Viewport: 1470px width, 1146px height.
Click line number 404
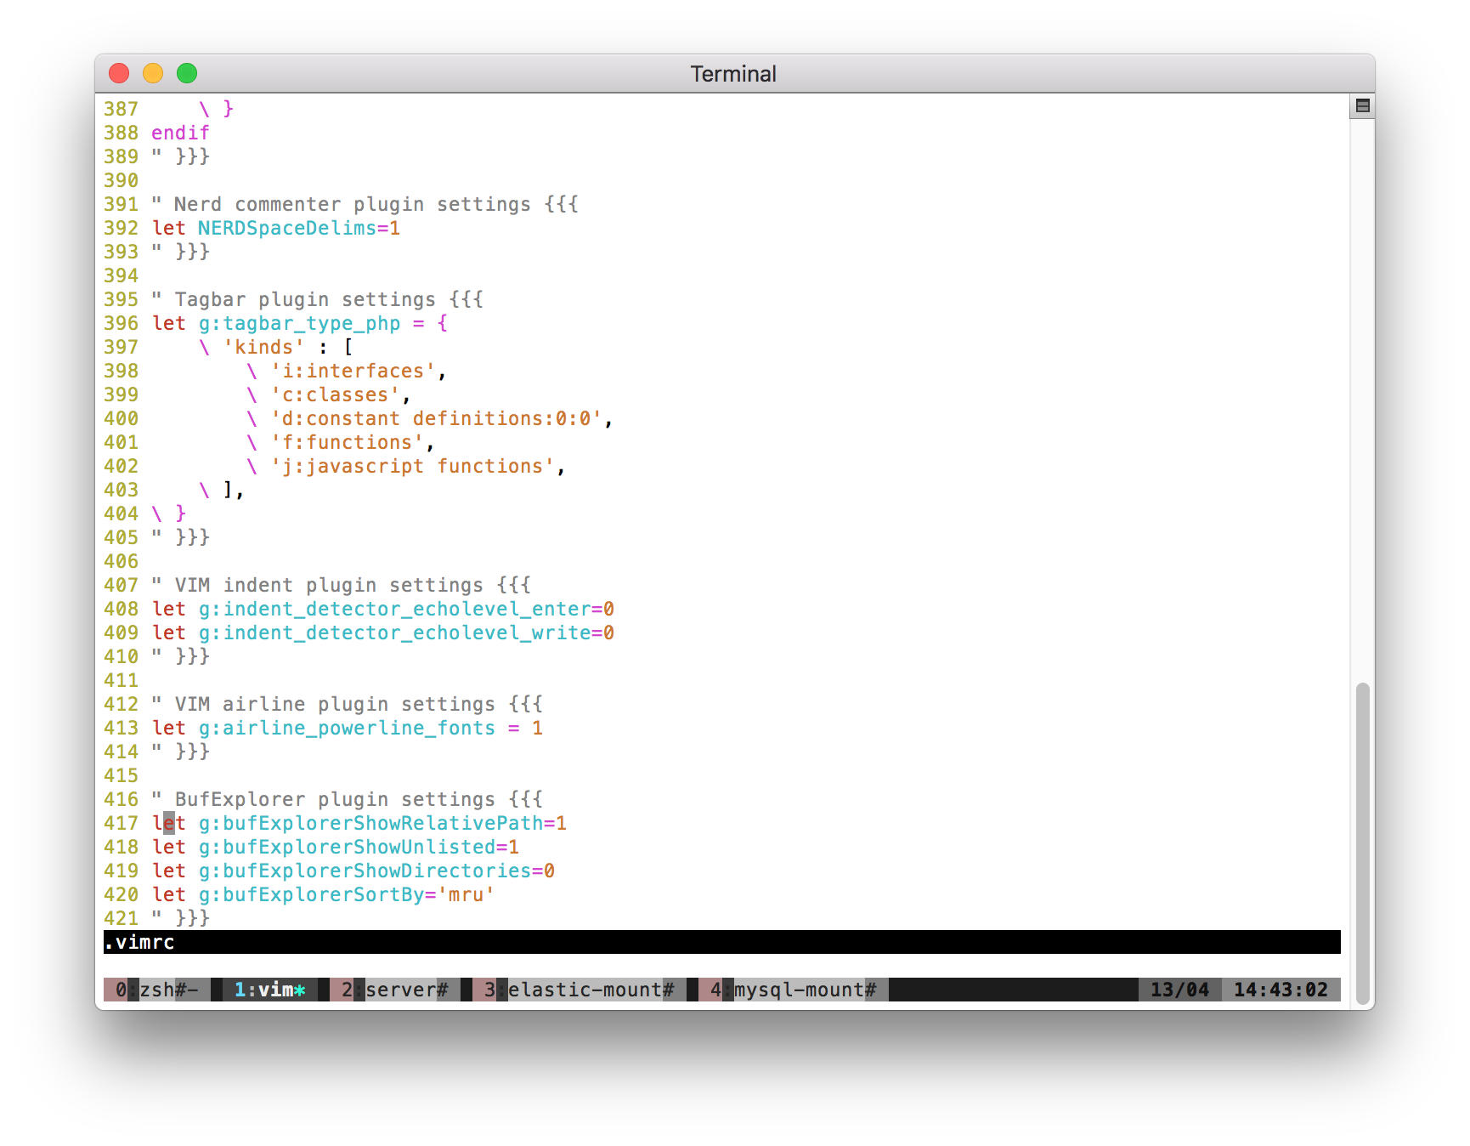pyautogui.click(x=121, y=513)
